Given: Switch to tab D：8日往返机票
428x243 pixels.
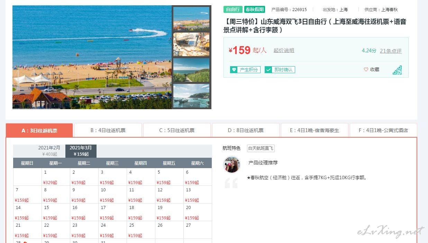Looking at the screenshot, I should click(x=246, y=130).
